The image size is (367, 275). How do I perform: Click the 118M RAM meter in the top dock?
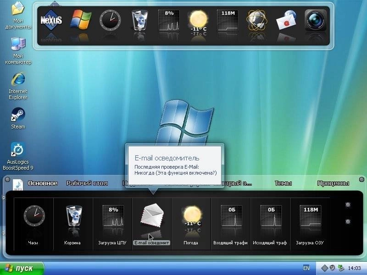point(228,20)
